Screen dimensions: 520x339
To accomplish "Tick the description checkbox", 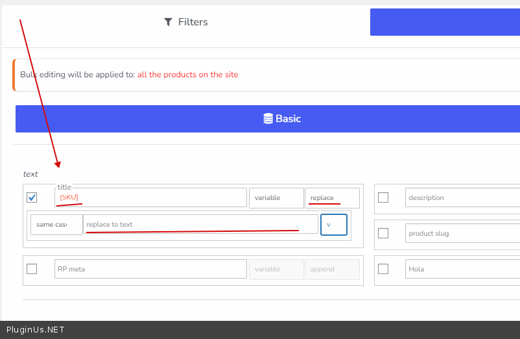I will click(383, 197).
